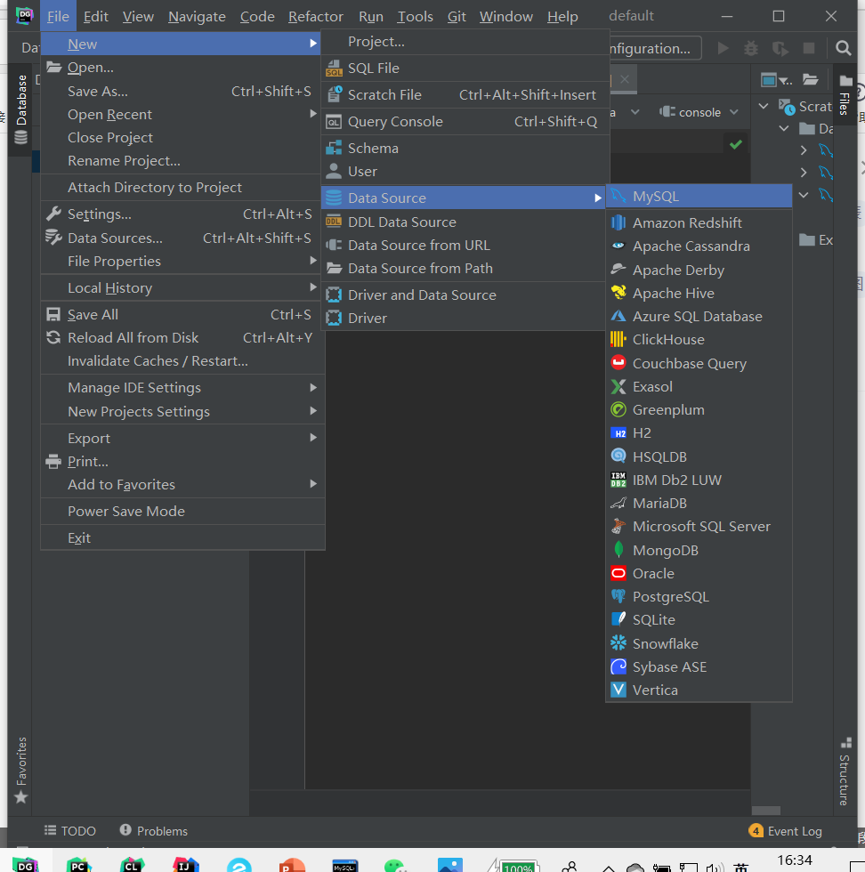865x872 pixels.
Task: Open the Event Log from the status bar
Action: (x=793, y=830)
